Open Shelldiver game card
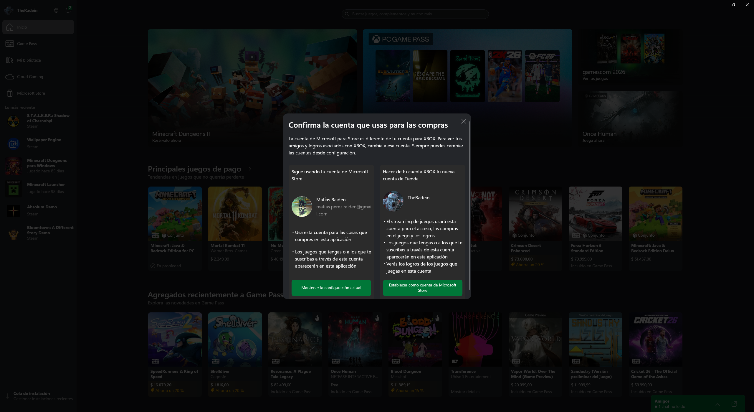This screenshot has width=754, height=412. pos(235,354)
